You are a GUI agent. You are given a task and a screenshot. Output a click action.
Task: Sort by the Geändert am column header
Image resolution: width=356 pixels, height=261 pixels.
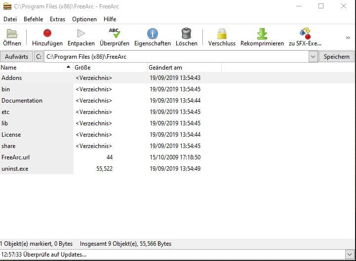[184, 68]
